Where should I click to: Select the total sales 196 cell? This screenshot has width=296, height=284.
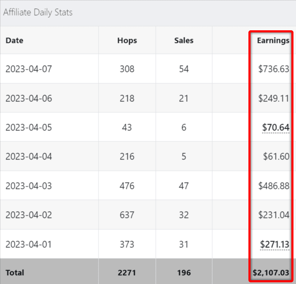184,273
